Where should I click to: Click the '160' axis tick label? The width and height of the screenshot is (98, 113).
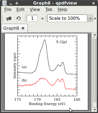click(x=77, y=99)
